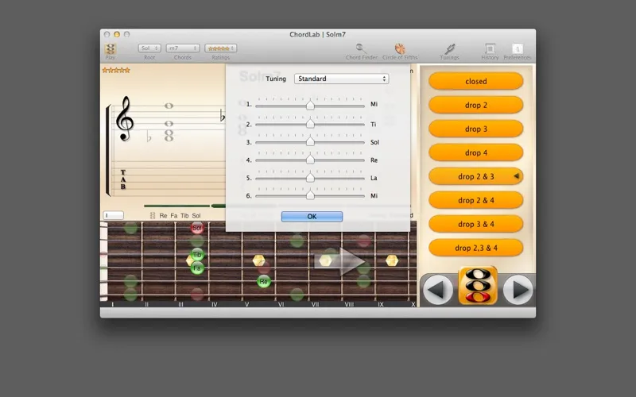Click string 6 Mi tuning slider handle

pos(310,195)
